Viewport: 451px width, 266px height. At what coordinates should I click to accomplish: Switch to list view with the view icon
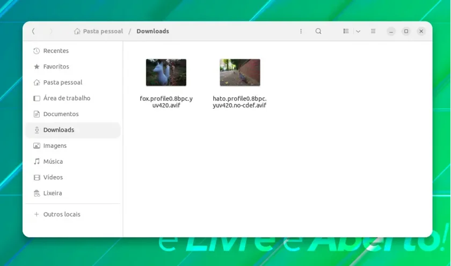[346, 31]
